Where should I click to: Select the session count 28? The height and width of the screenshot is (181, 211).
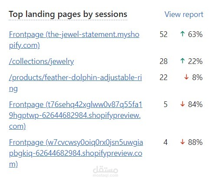pyautogui.click(x=164, y=61)
